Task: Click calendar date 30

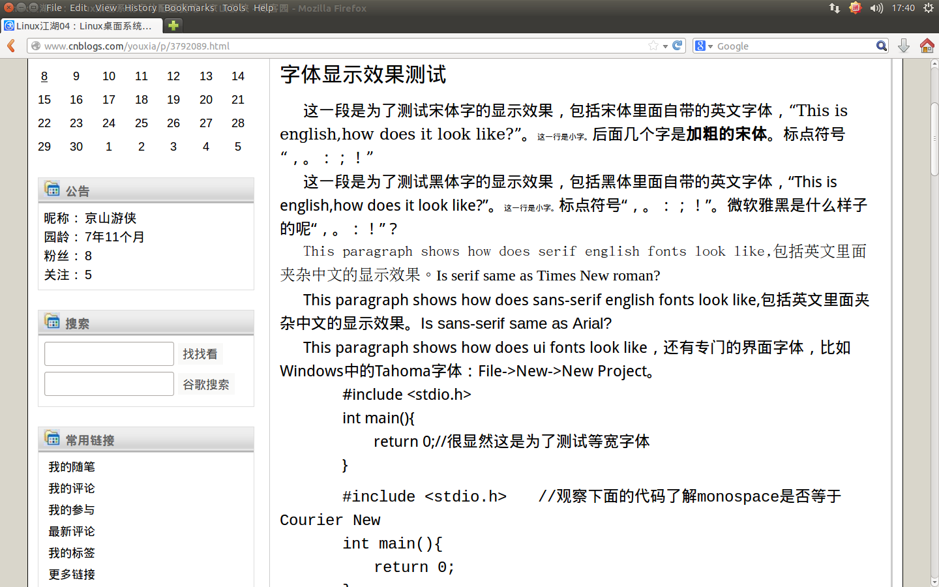Action: [76, 147]
